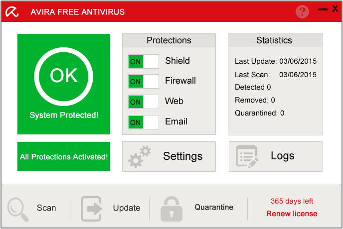This screenshot has width=343, height=229.
Task: Click the Logs notepad pencil icon
Action: (x=247, y=156)
